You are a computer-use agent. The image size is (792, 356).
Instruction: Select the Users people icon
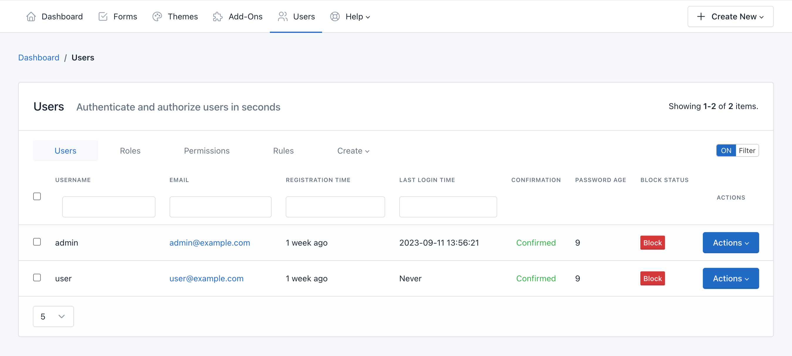pyautogui.click(x=282, y=17)
